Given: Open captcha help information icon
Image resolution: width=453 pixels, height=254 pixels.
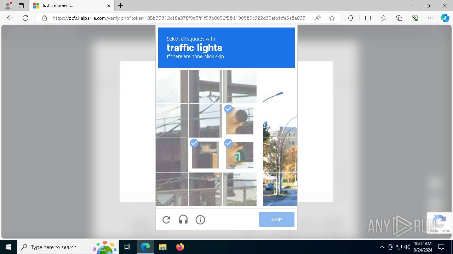Looking at the screenshot, I should point(200,220).
